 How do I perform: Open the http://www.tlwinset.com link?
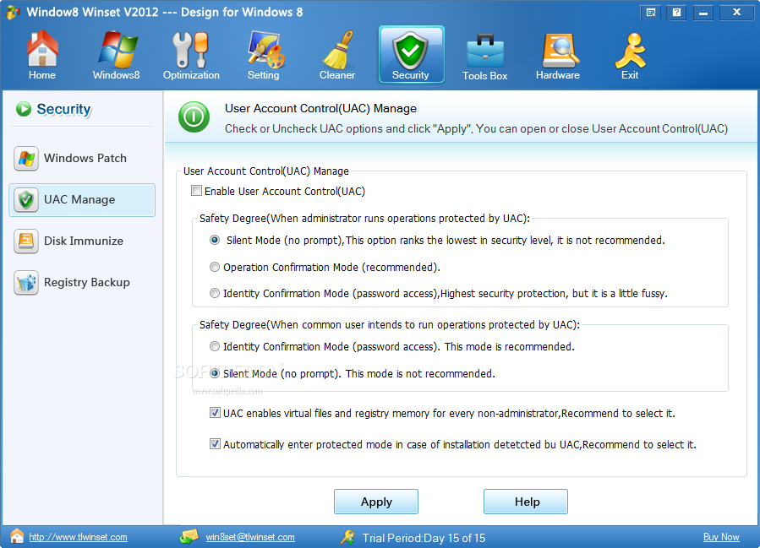(78, 537)
